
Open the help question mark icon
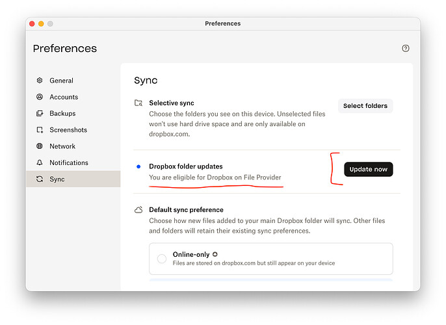[x=405, y=48]
